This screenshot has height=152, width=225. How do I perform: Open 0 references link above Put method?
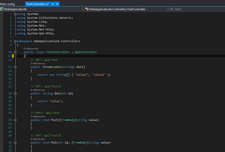(x=37, y=139)
